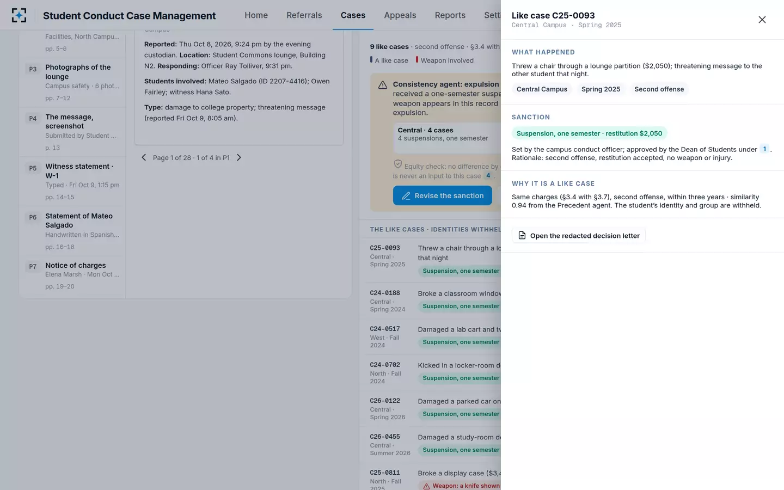Open the redacted decision letter
784x490 pixels.
pyautogui.click(x=578, y=235)
